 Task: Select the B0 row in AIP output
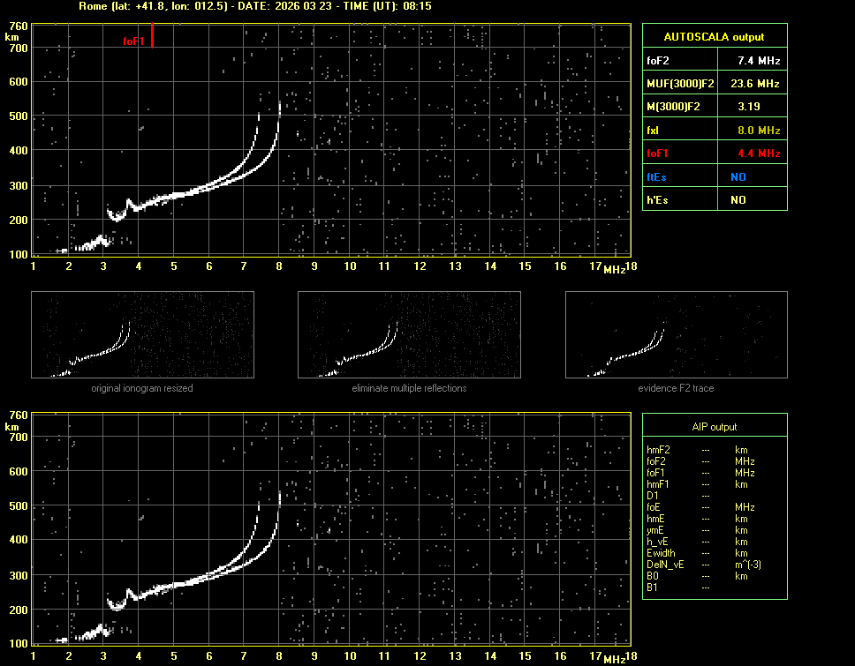point(653,576)
